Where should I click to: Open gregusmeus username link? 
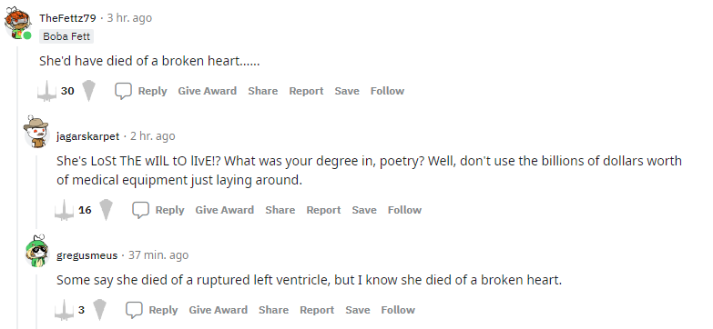tap(87, 255)
